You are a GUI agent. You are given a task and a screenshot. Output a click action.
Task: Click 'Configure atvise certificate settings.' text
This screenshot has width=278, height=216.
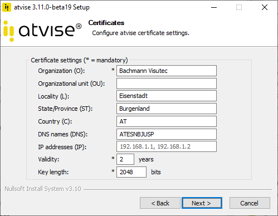click(x=140, y=33)
